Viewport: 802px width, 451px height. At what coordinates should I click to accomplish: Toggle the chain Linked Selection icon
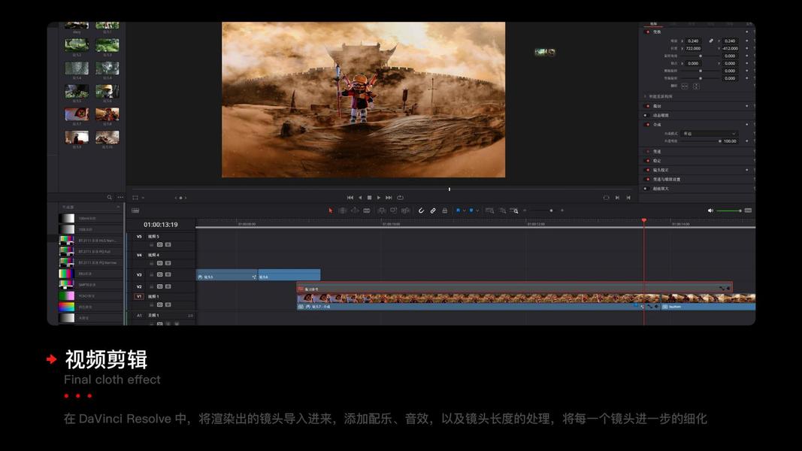[x=433, y=210]
